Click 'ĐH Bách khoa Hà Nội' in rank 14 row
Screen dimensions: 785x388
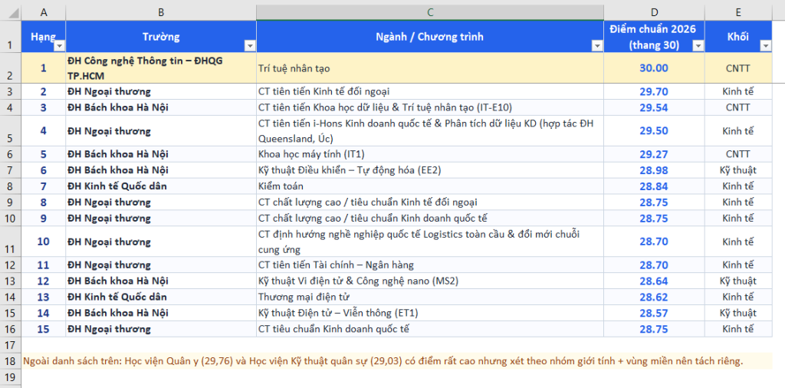coord(161,313)
